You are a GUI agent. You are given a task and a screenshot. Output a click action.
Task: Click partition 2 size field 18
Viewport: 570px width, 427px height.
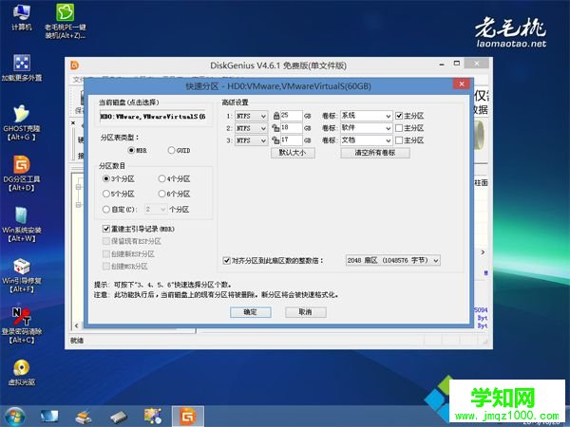pos(292,128)
